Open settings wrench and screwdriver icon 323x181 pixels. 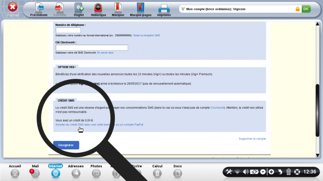(229, 172)
